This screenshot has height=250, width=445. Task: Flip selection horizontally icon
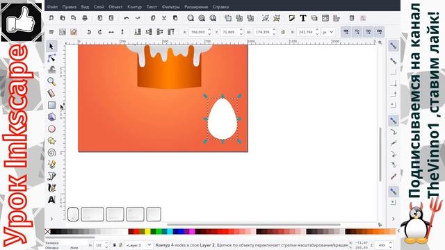(x=111, y=32)
